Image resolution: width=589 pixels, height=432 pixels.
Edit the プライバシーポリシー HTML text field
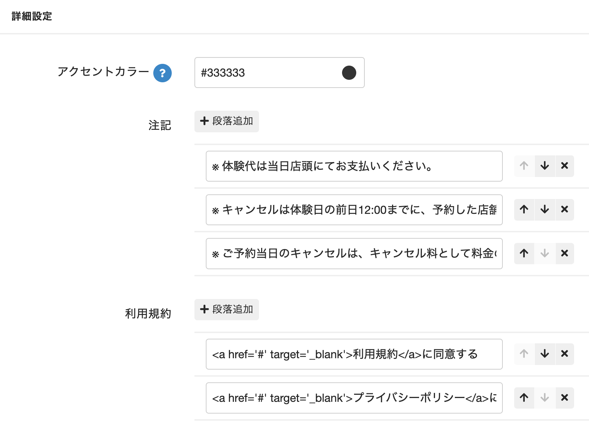click(354, 398)
